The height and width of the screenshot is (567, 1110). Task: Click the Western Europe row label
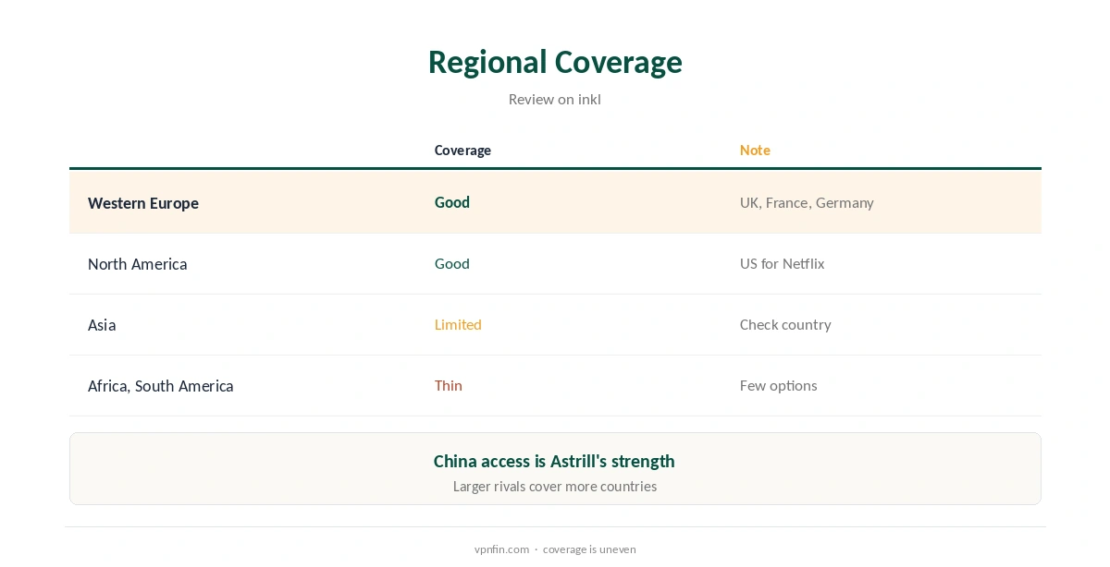[143, 203]
